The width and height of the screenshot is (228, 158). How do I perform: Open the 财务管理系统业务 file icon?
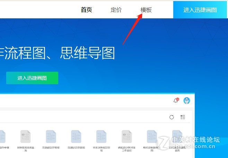click(x=25, y=136)
